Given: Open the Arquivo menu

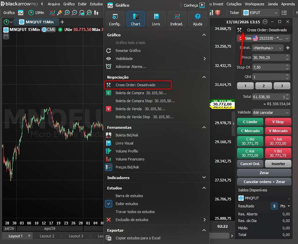Looking at the screenshot, I should (54, 4).
